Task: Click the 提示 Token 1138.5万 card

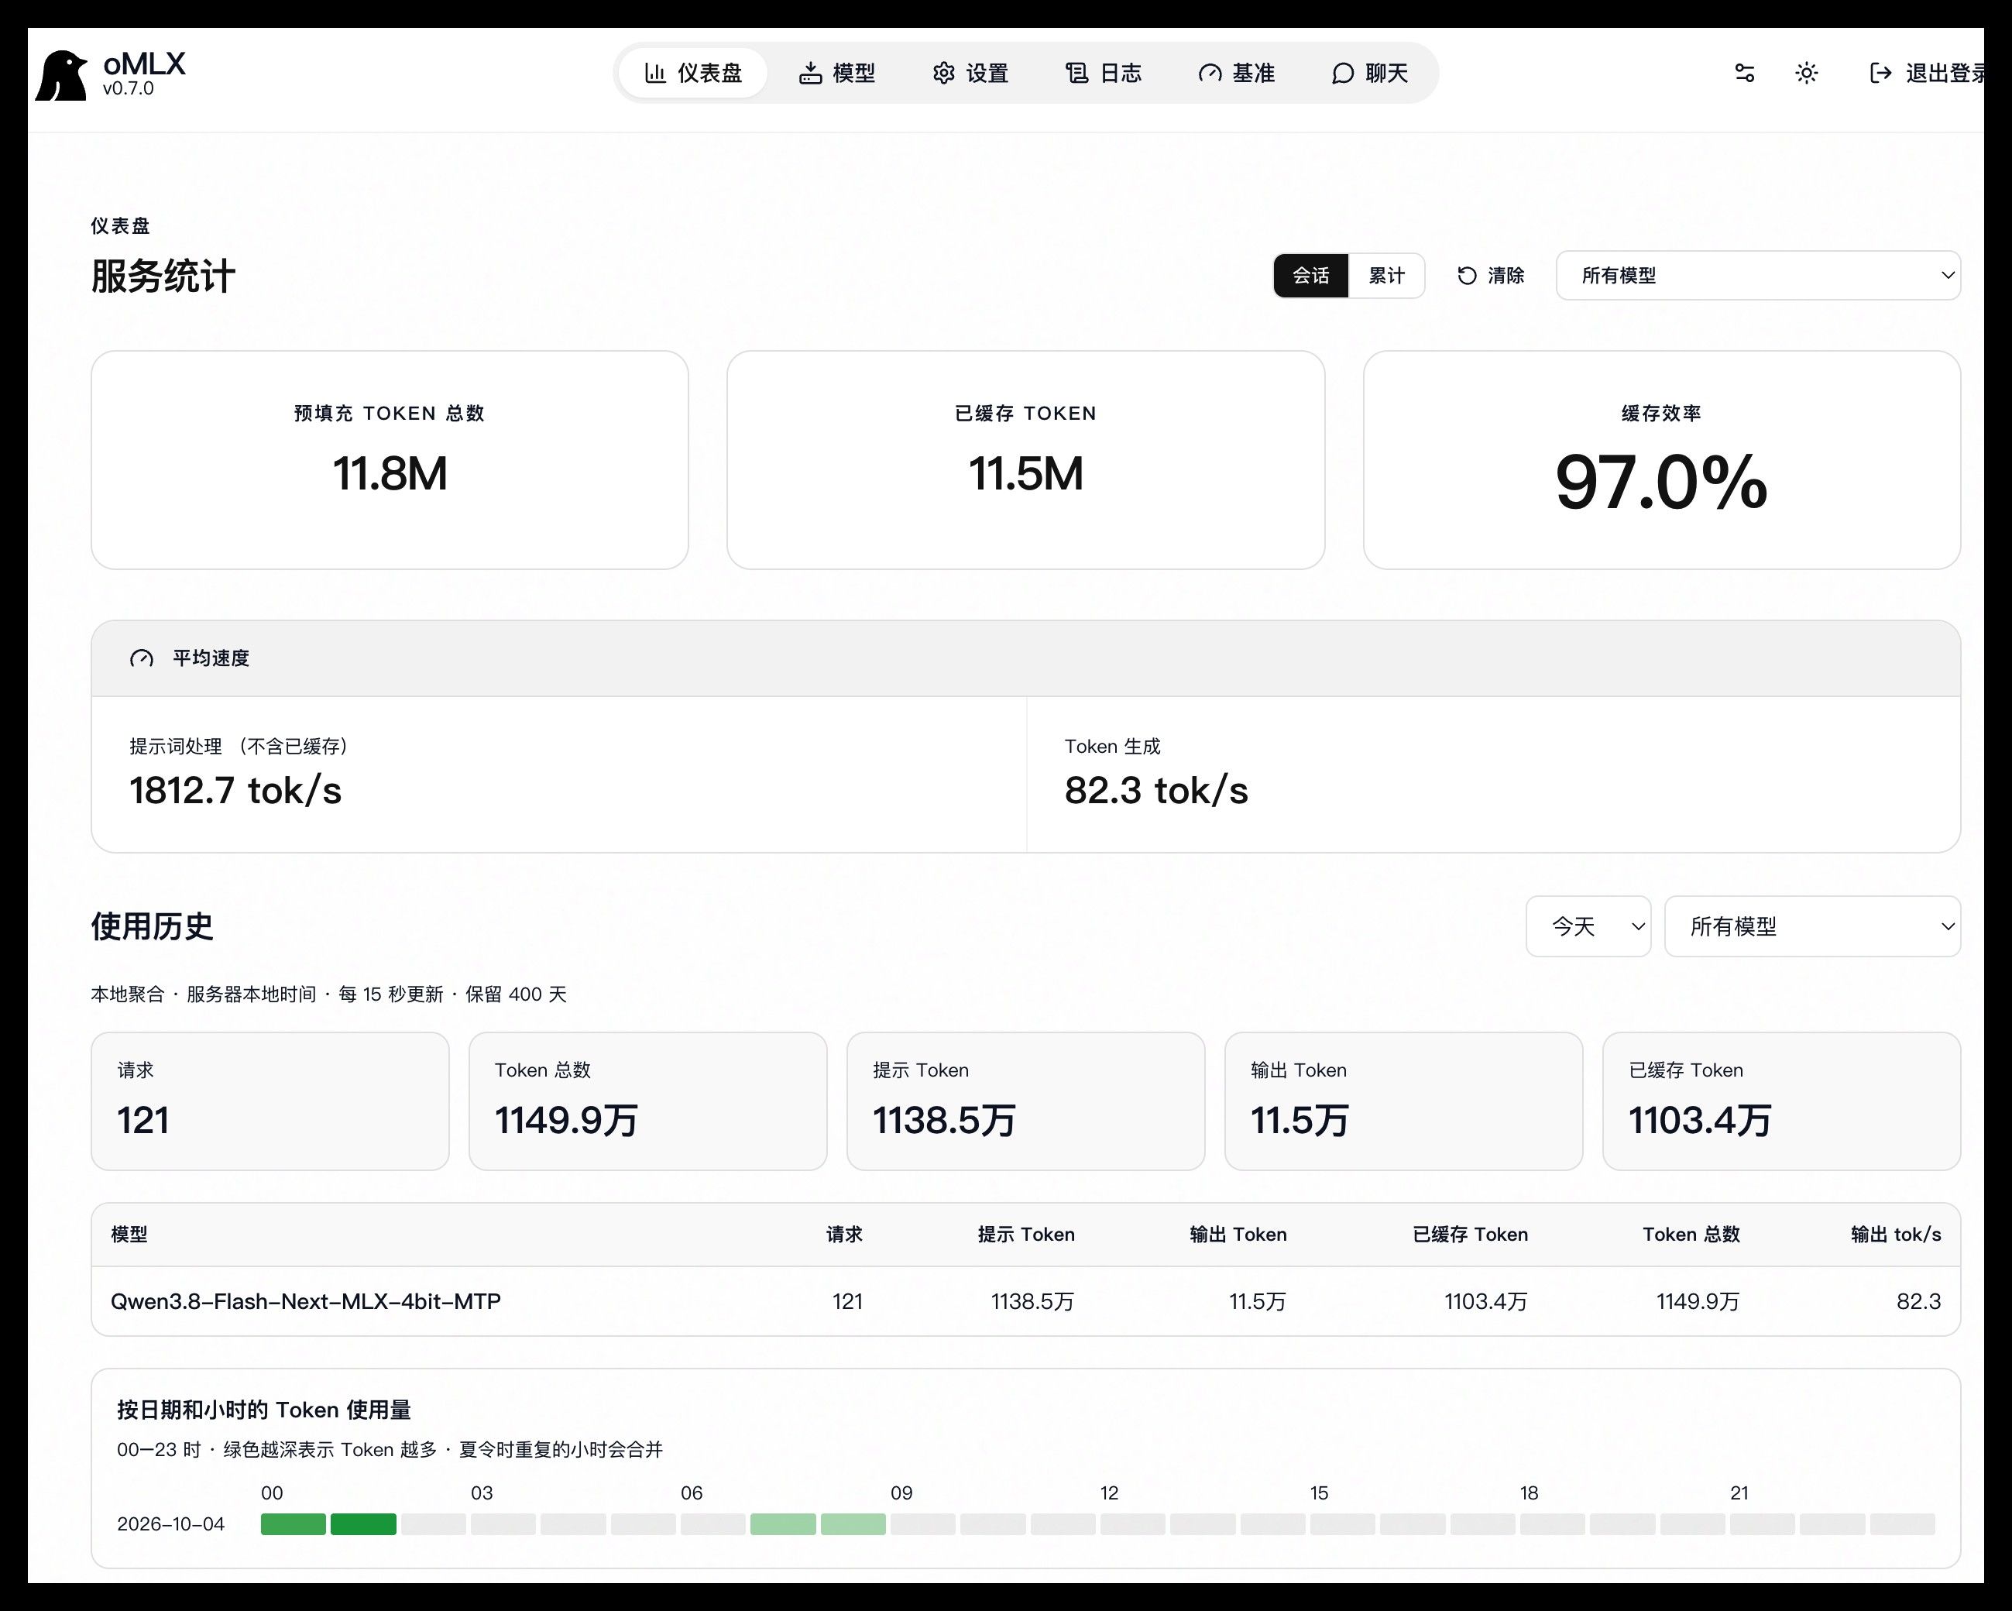Action: (1025, 1101)
